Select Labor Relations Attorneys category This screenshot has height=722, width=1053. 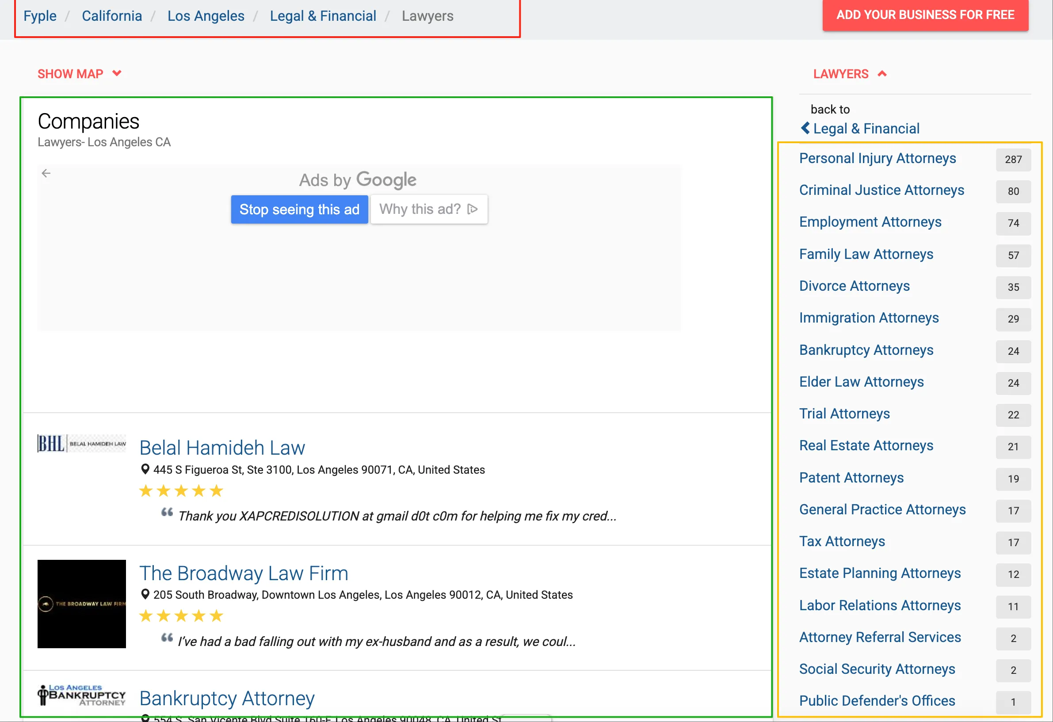tap(879, 605)
